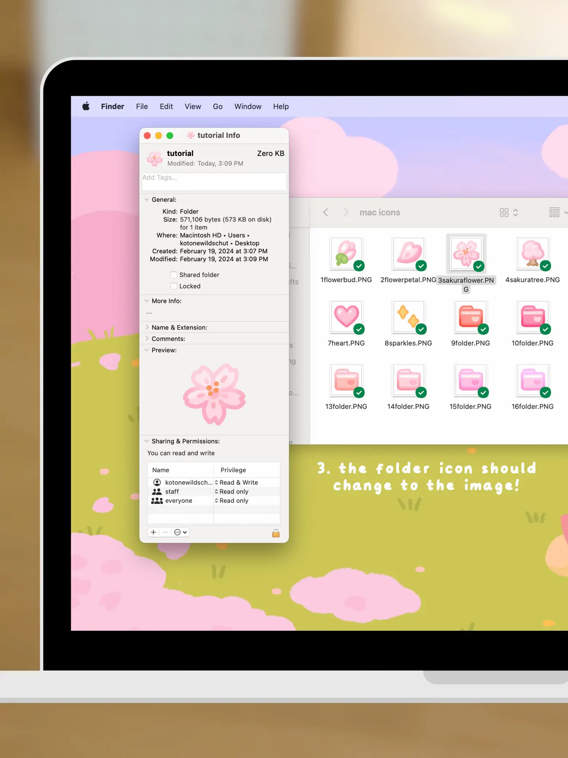Open the File menu

click(142, 106)
